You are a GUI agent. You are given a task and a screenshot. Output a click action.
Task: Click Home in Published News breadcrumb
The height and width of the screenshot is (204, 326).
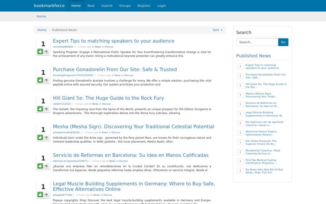(x=42, y=30)
